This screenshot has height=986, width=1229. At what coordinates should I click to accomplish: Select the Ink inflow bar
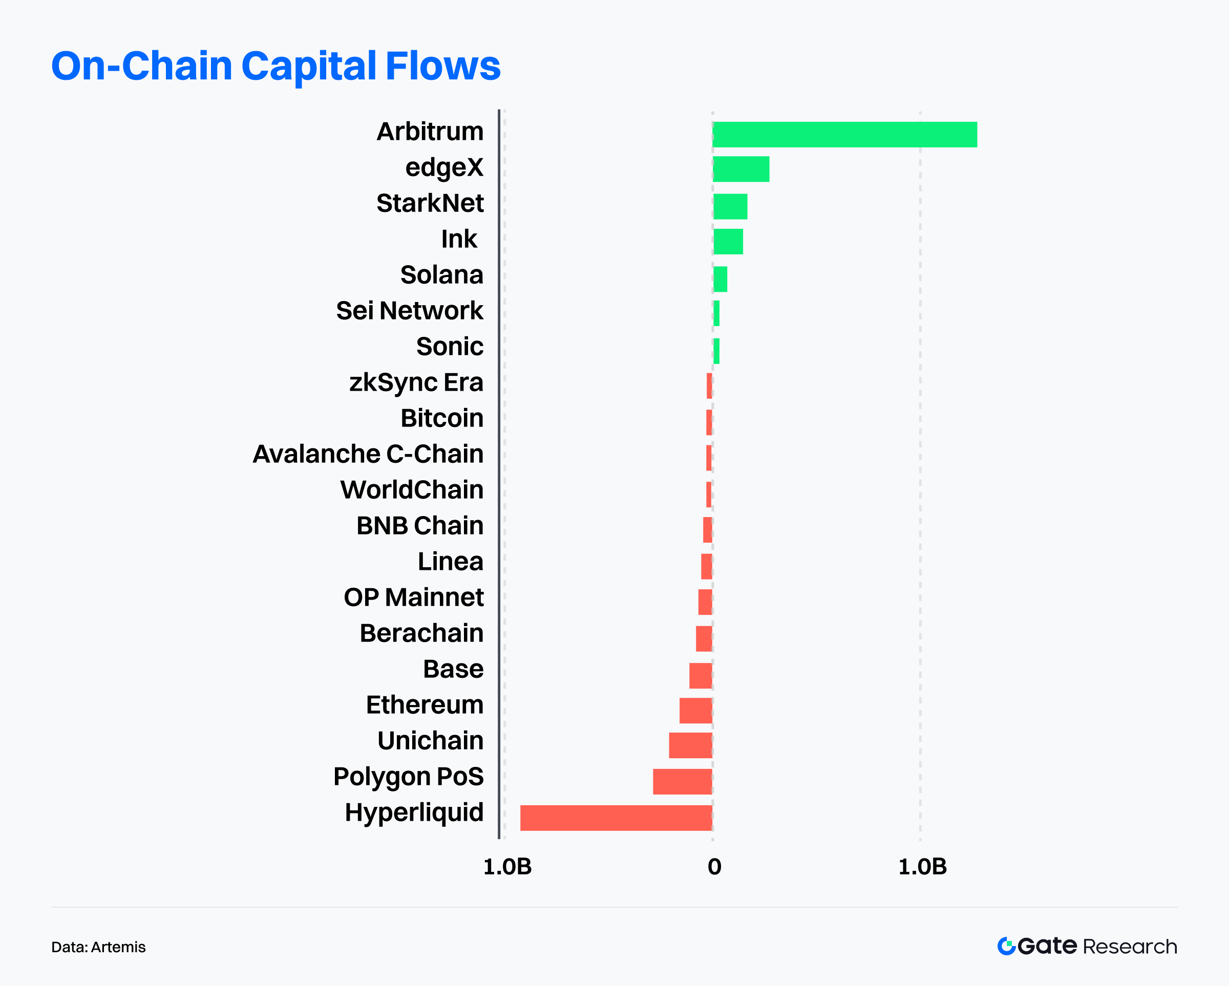[x=728, y=242]
